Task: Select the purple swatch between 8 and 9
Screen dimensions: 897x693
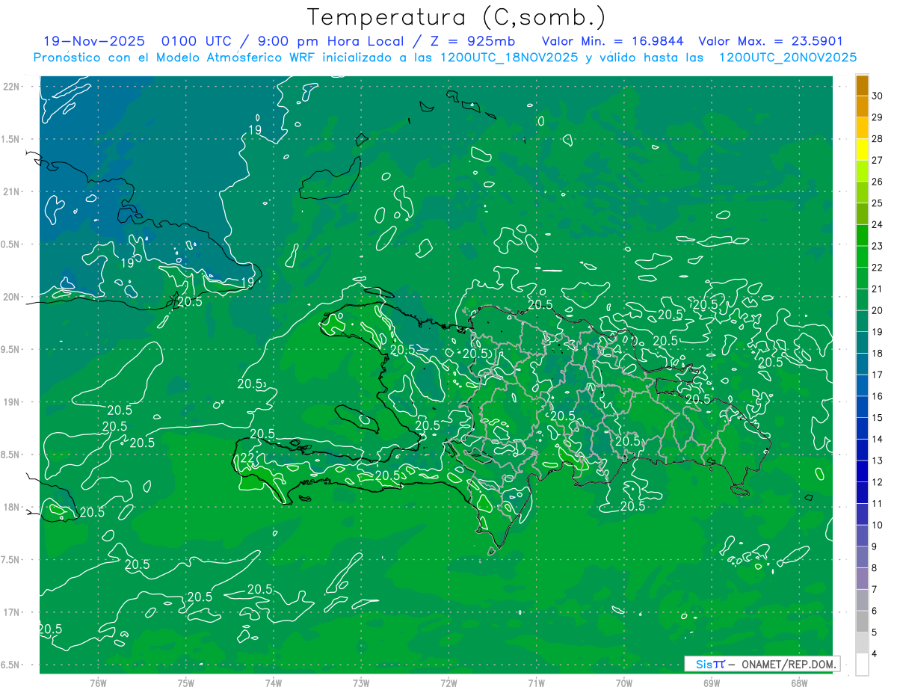Action: click(863, 557)
